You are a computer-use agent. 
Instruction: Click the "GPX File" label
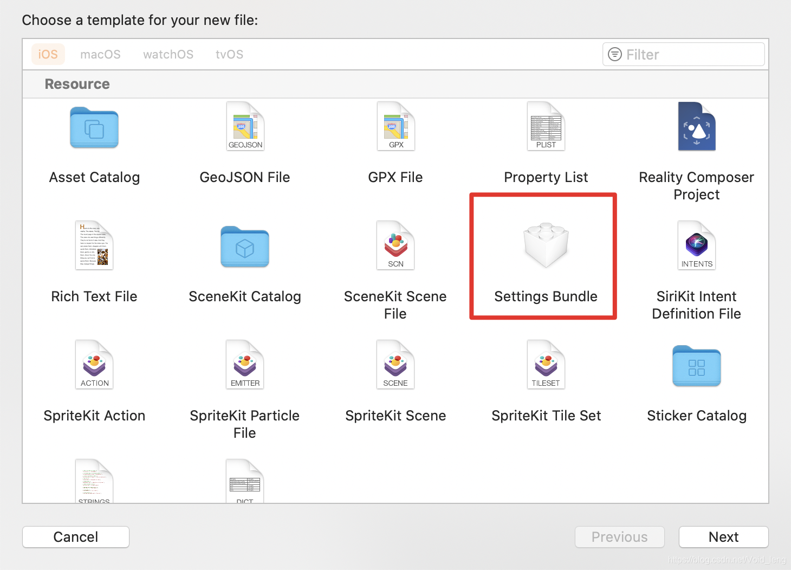coord(395,177)
